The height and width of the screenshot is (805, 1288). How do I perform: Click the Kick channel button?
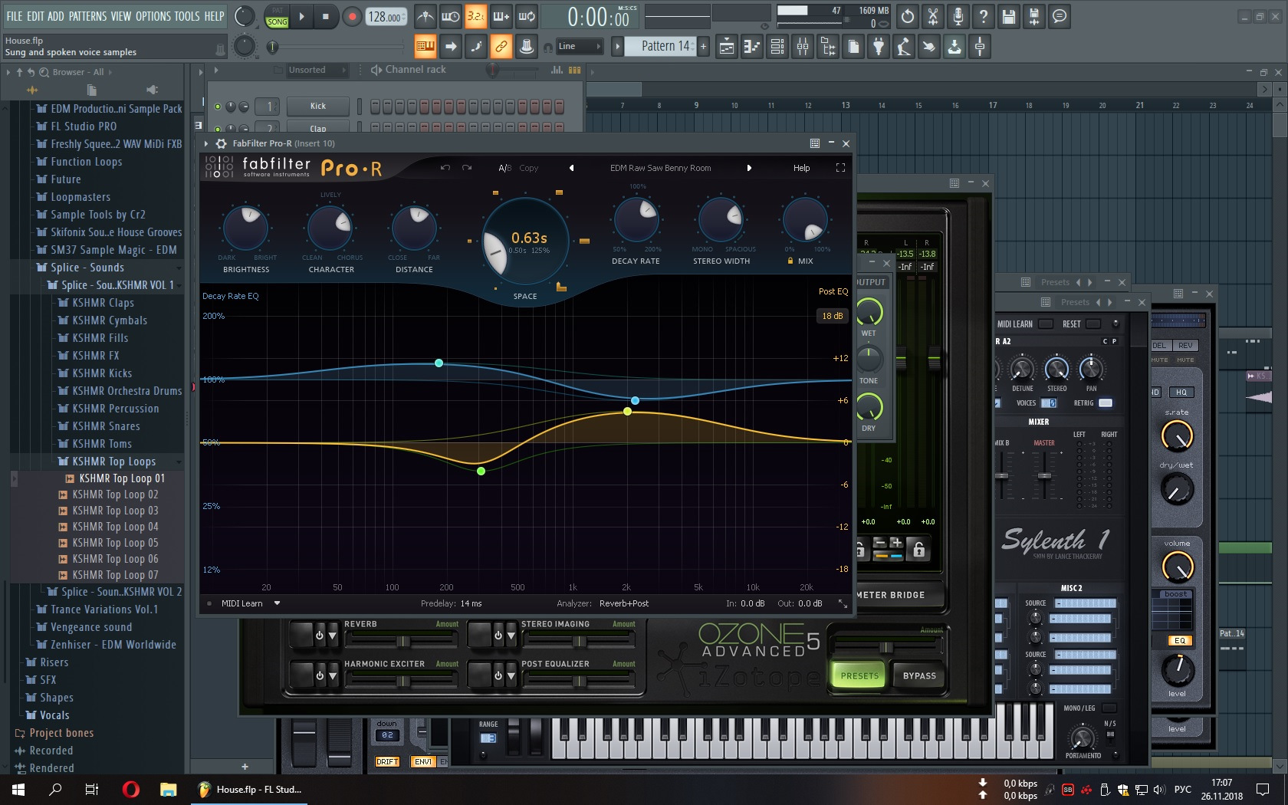pyautogui.click(x=317, y=107)
